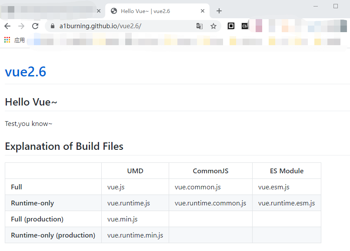The height and width of the screenshot is (251, 350).
Task: Select the Hello Vue~ | vue2.6 tab
Action: [x=157, y=11]
